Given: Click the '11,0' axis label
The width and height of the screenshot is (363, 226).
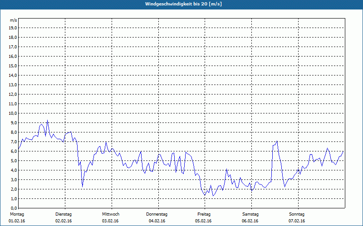Looking at the screenshot, I should [13, 104].
